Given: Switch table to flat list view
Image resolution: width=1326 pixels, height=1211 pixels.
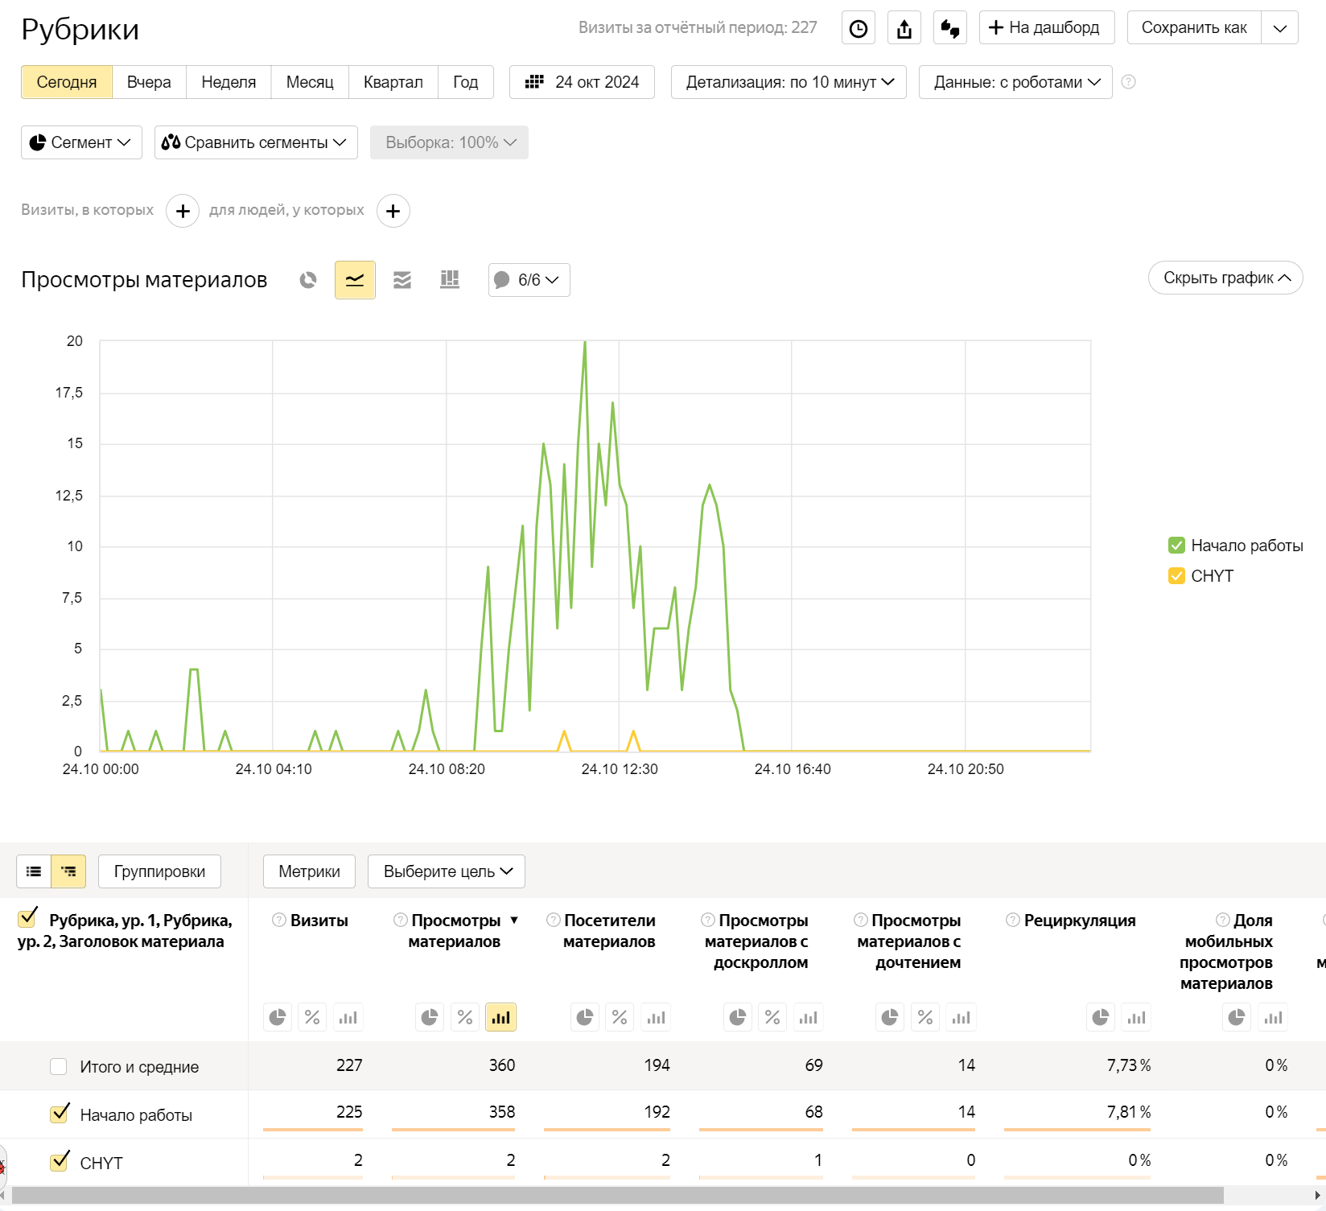Looking at the screenshot, I should click(34, 871).
